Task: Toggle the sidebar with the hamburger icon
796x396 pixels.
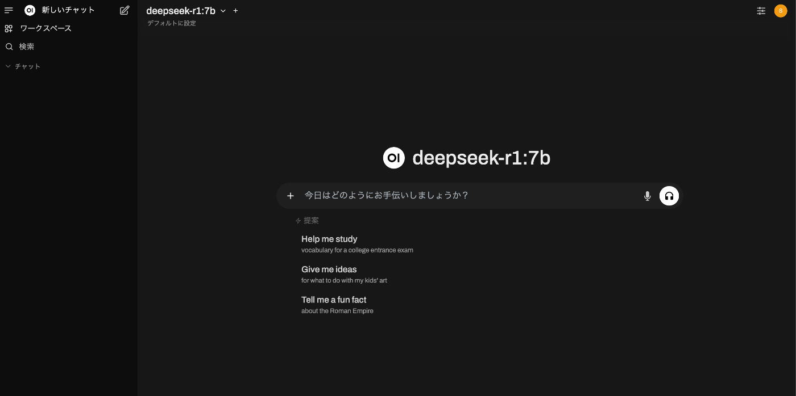Action: coord(9,10)
